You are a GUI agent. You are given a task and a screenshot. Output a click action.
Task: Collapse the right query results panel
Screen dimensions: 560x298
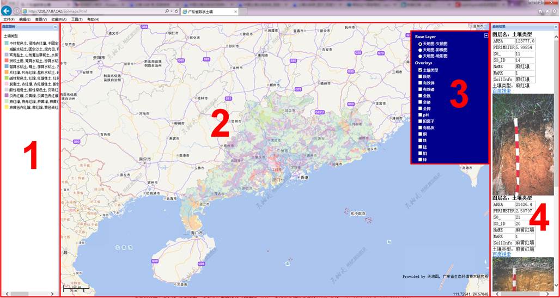(555, 26)
